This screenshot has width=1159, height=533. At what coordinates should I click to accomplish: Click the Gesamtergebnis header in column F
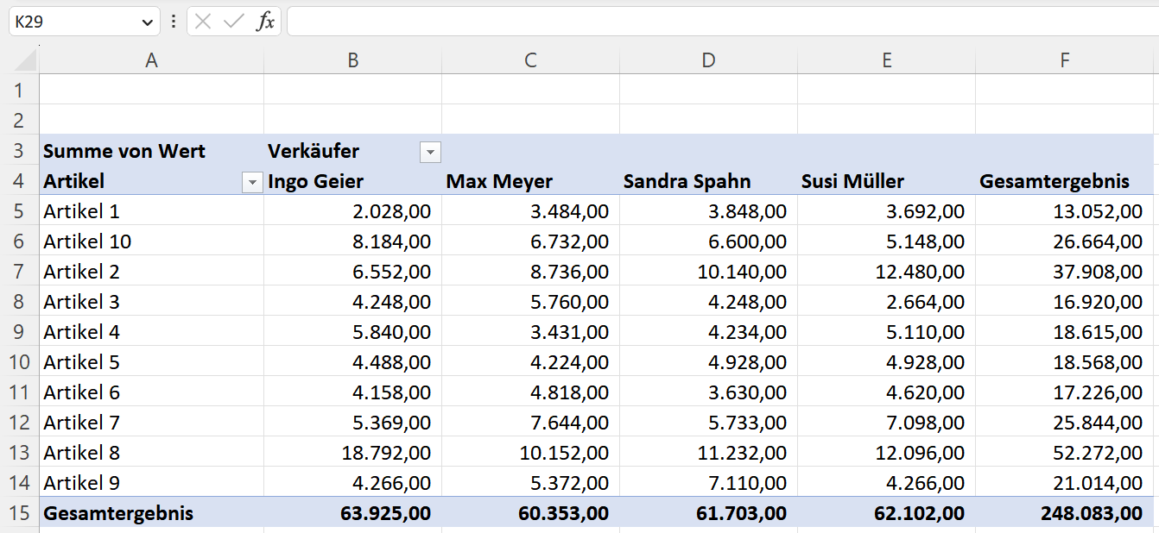tap(1065, 181)
